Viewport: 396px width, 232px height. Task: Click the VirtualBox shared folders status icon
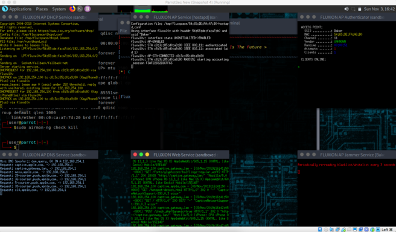click(x=349, y=230)
